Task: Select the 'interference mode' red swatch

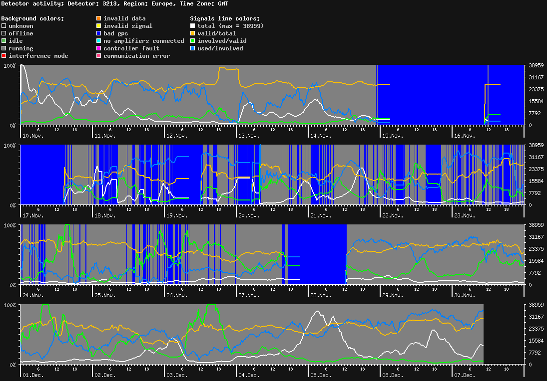Action: 3,56
